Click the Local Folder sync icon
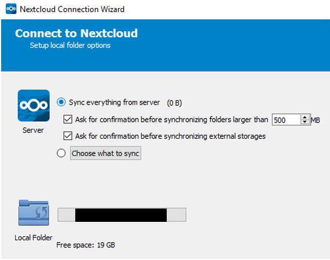The image size is (330, 260). coord(34,213)
